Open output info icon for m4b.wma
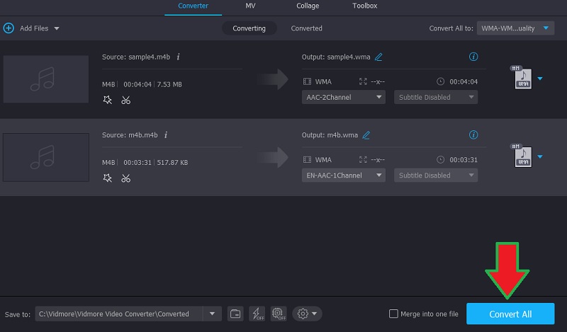This screenshot has height=332, width=567. 473,134
